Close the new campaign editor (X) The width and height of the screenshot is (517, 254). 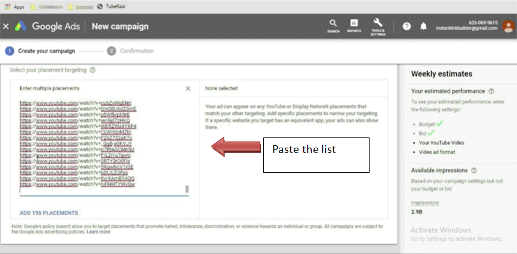[6, 26]
